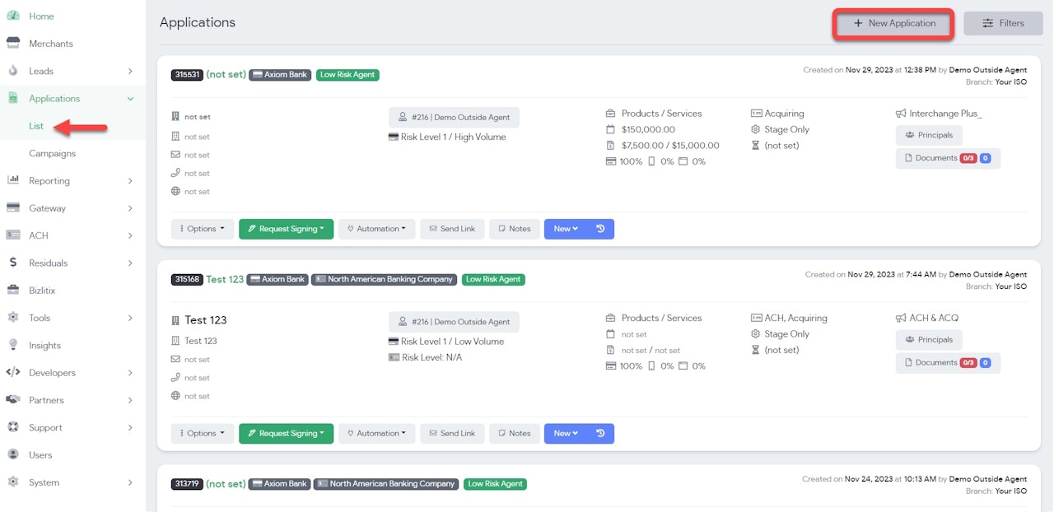Click the Residuals dollar sign icon

tap(13, 263)
